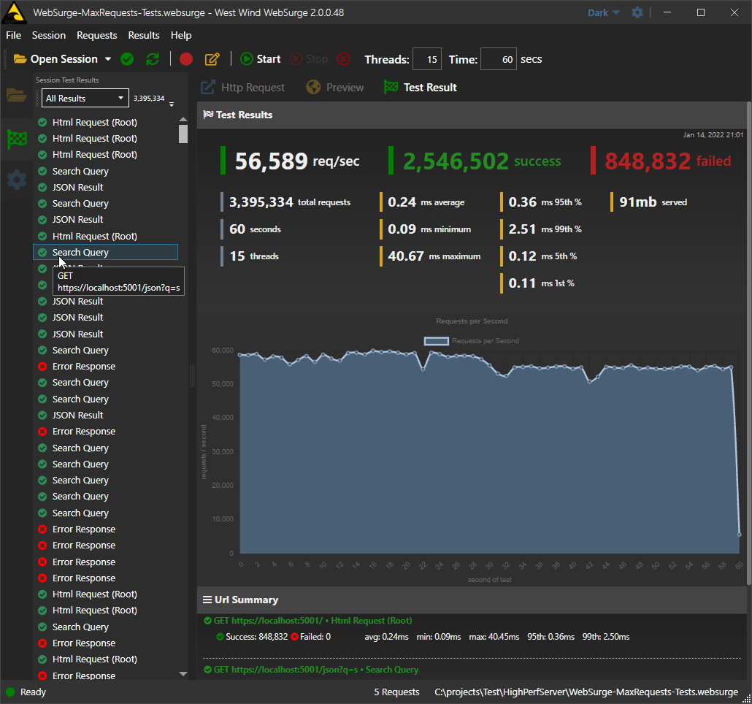Screen dimensions: 752x704
Task: Click the Jan 14, 2022 21:01 timestamp
Action: [x=713, y=135]
